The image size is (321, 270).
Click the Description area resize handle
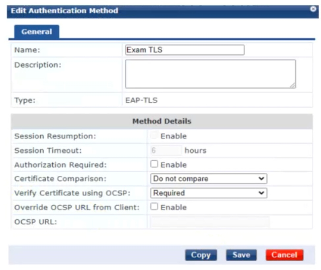point(293,85)
